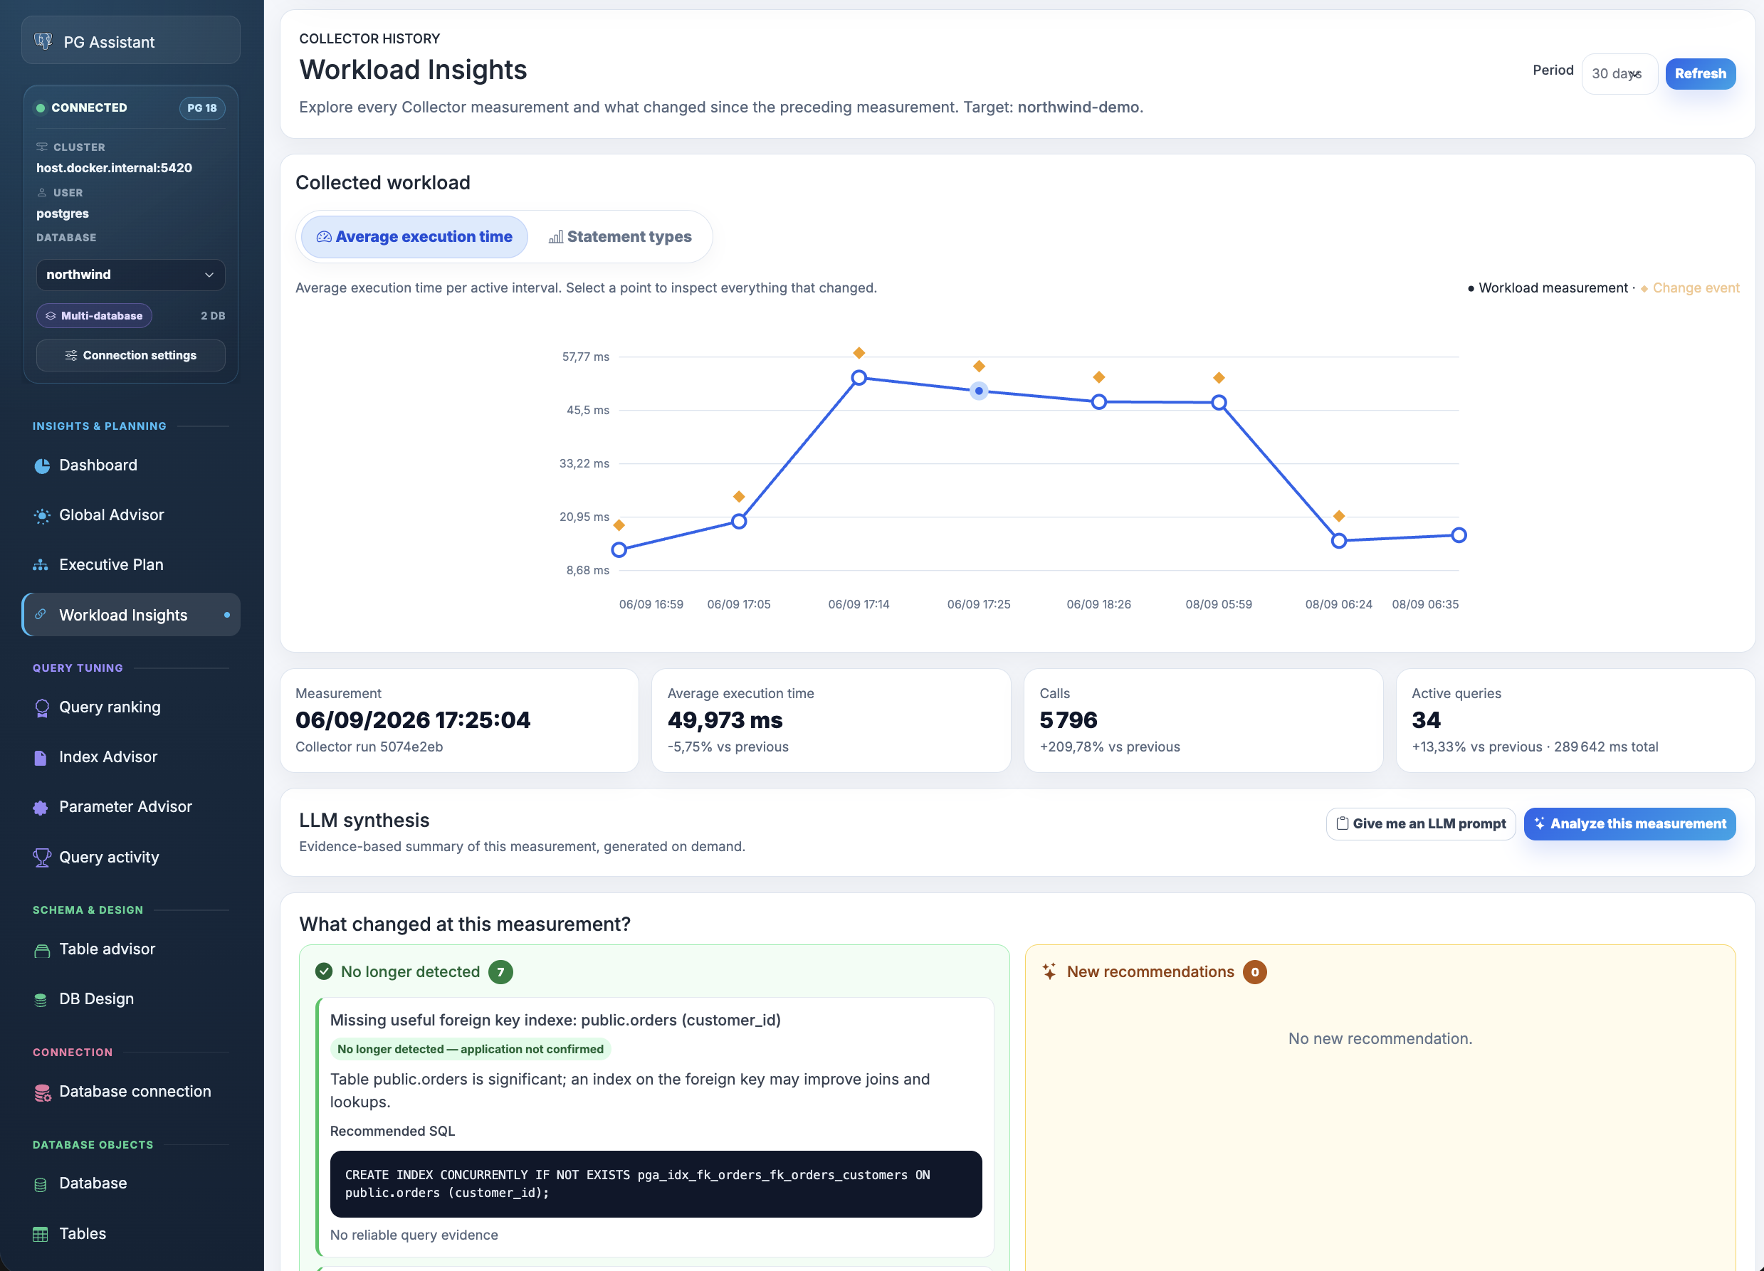
Task: Click 'host.docker.internal:5420' cluster text
Action: 115,168
